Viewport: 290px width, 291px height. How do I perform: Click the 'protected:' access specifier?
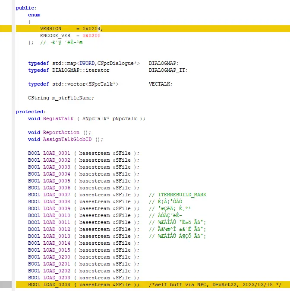(x=31, y=112)
